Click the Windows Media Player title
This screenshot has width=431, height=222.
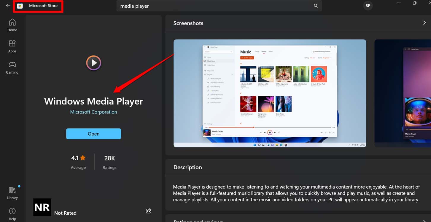click(93, 101)
